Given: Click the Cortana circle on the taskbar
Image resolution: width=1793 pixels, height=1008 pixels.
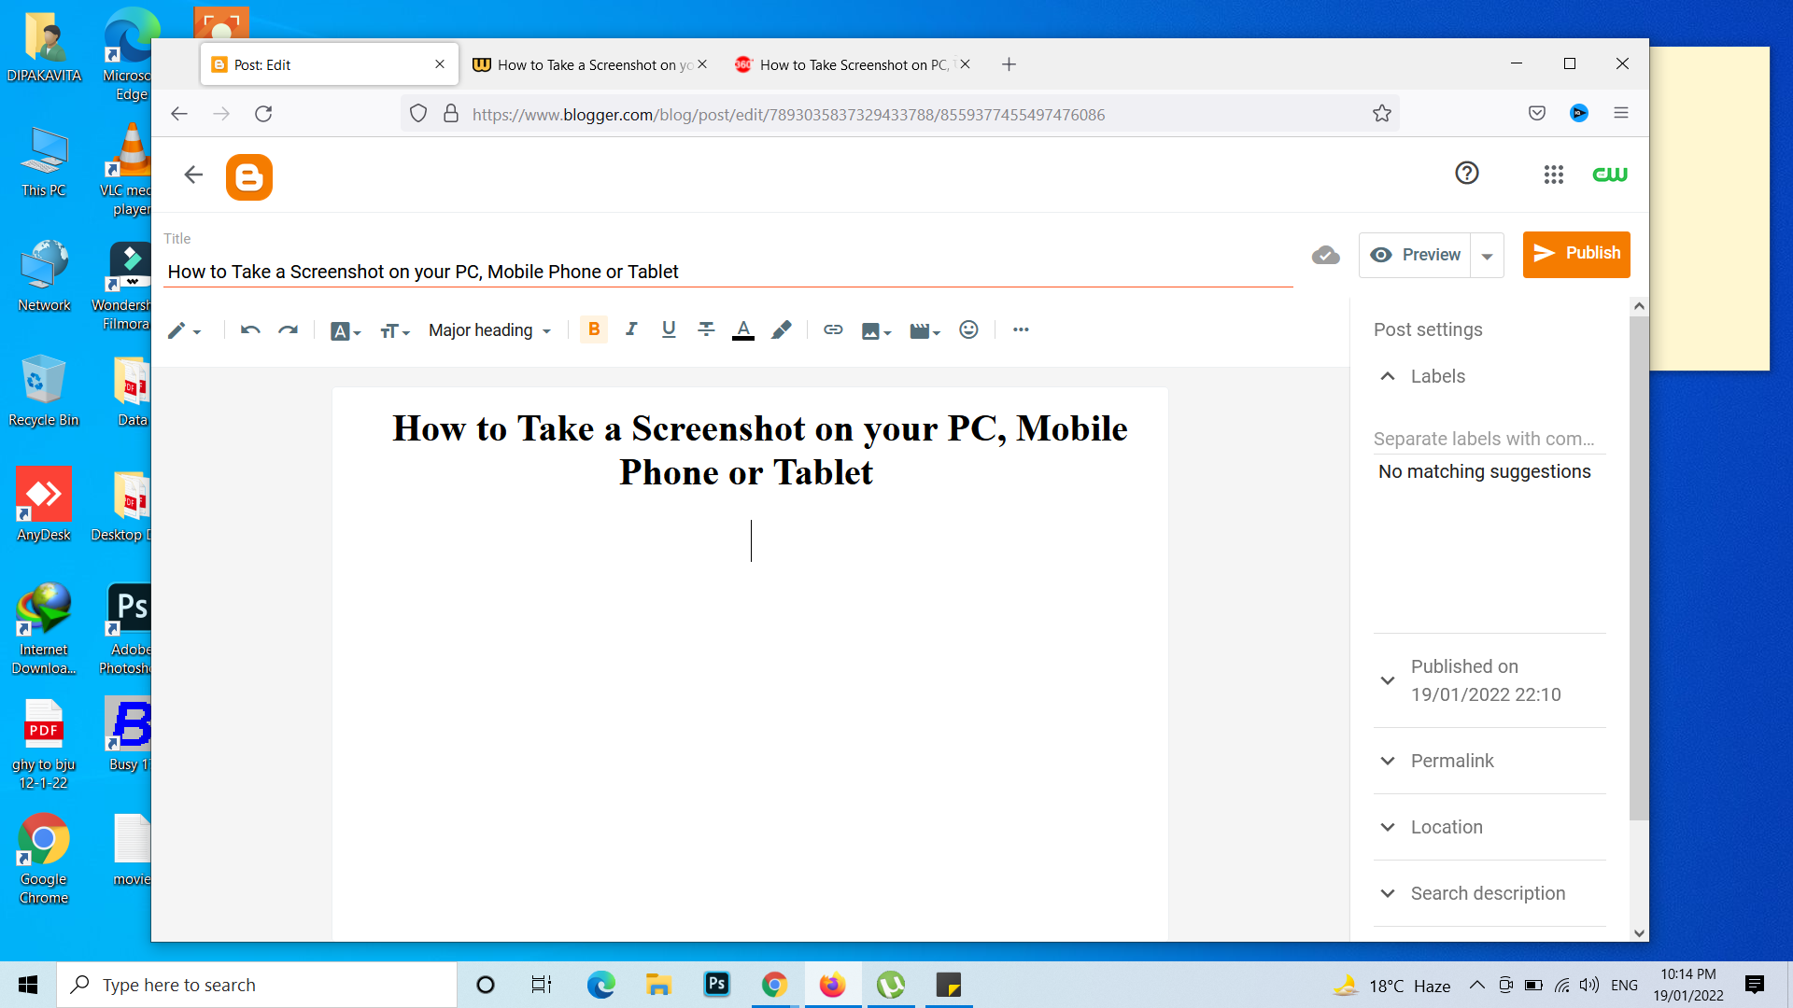Looking at the screenshot, I should pos(485,985).
